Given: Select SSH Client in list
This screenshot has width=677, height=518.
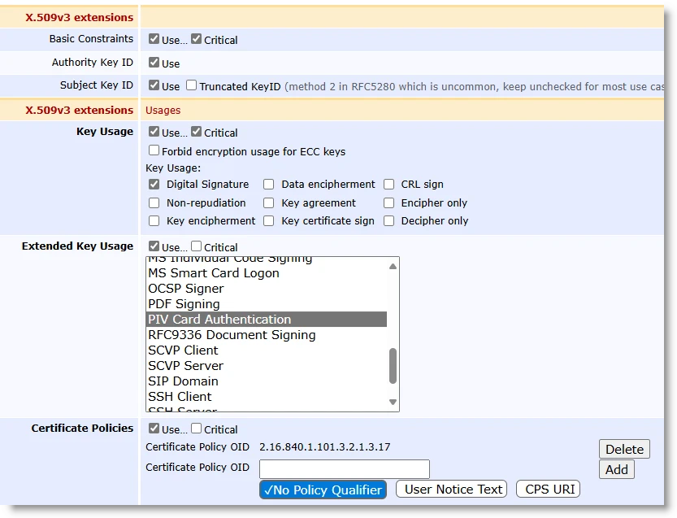Looking at the screenshot, I should coord(267,397).
